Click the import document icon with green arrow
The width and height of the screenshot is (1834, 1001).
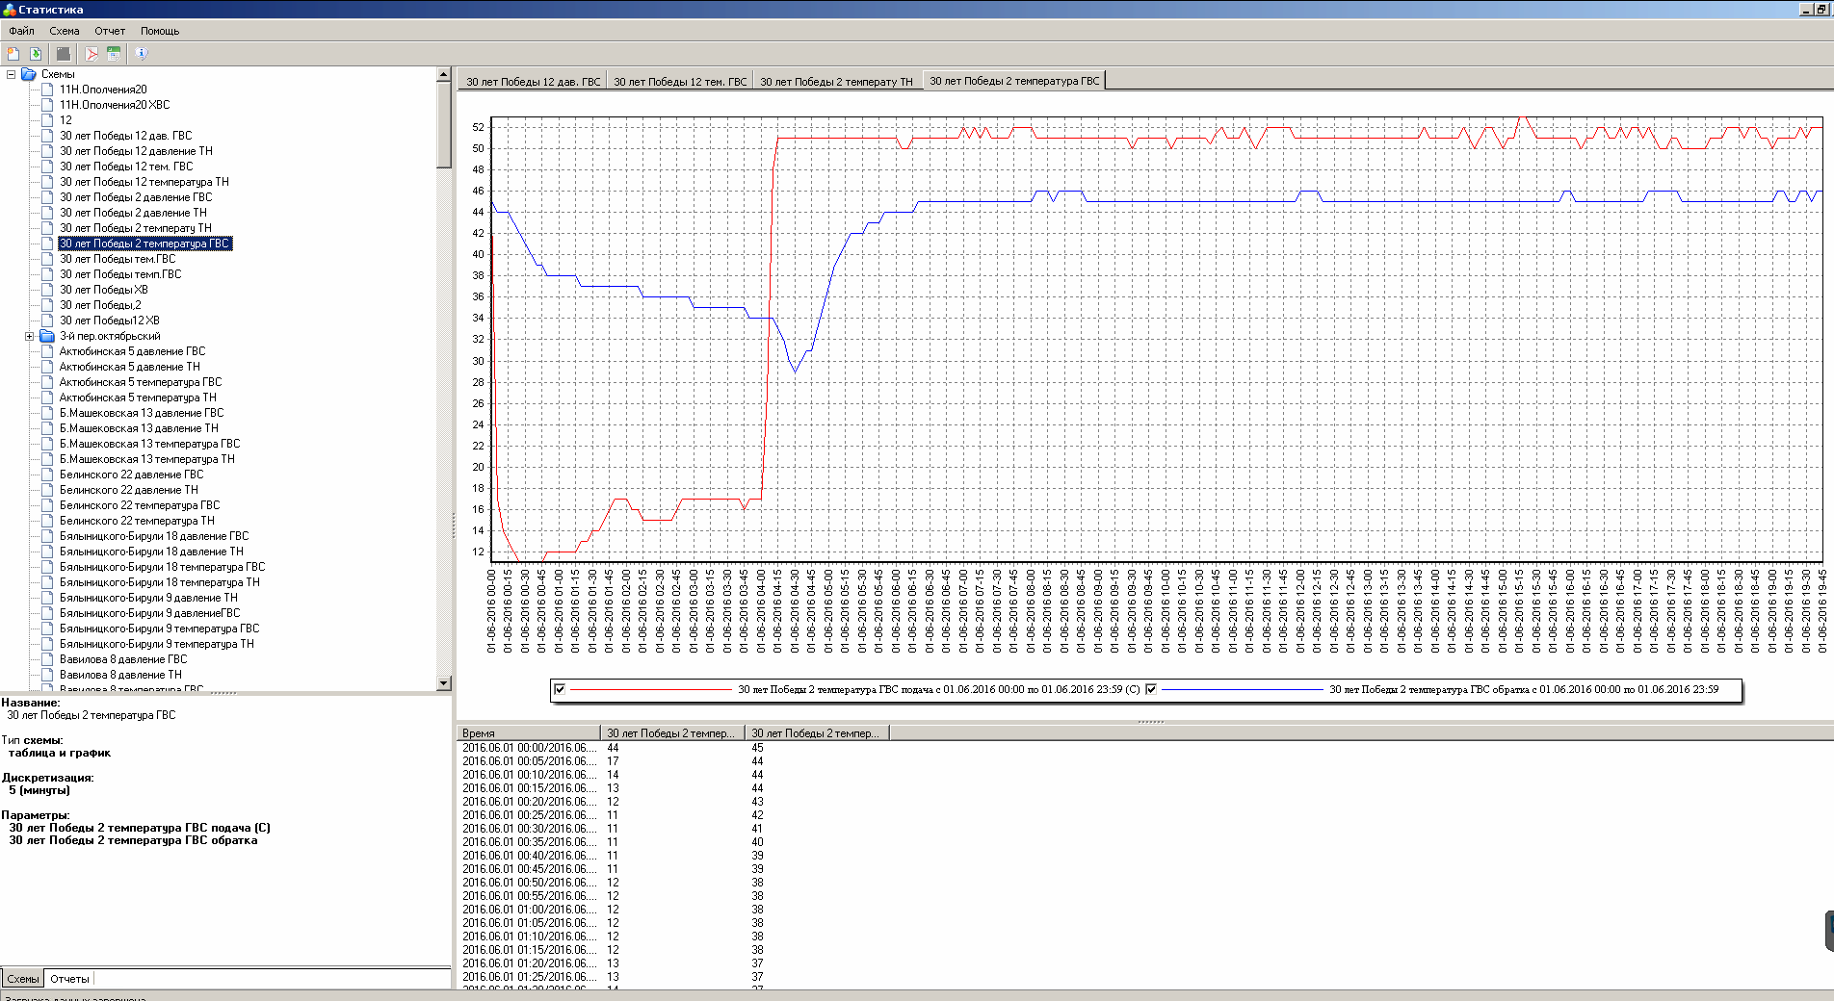tap(36, 54)
